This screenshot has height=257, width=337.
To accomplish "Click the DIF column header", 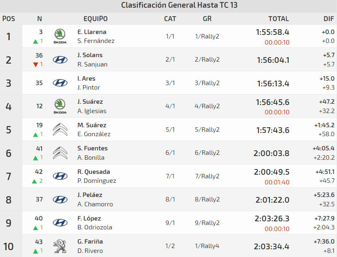I will tap(328, 19).
